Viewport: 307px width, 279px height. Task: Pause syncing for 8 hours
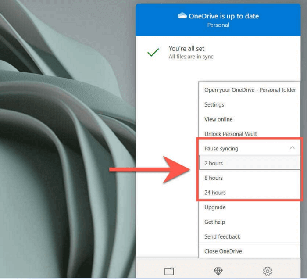[214, 178]
